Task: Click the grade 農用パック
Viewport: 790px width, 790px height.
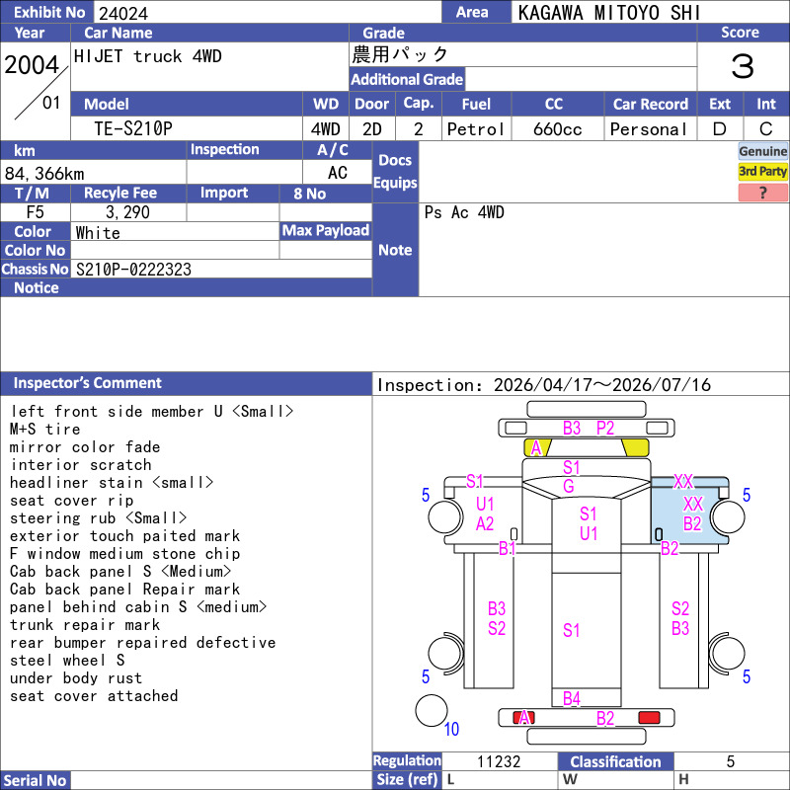Action: click(399, 54)
